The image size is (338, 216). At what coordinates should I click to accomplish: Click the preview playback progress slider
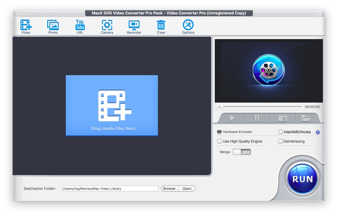point(259,107)
